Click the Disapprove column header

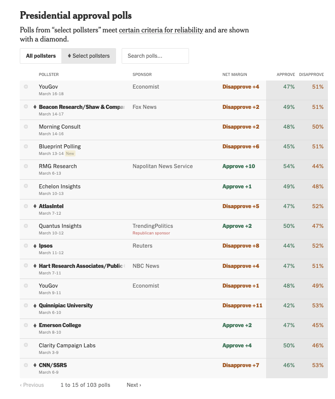[311, 74]
